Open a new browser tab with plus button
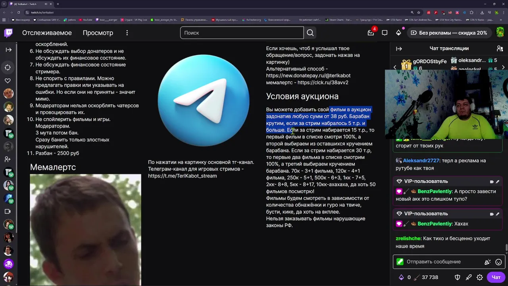Viewport: 508px width, 286px height. pyautogui.click(x=58, y=4)
